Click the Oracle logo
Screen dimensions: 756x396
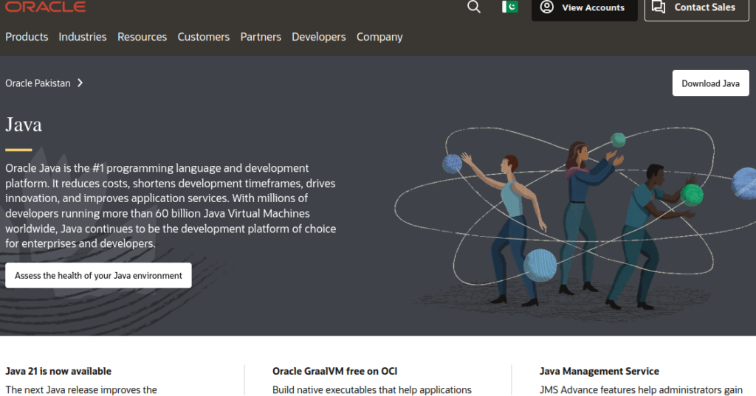45,7
